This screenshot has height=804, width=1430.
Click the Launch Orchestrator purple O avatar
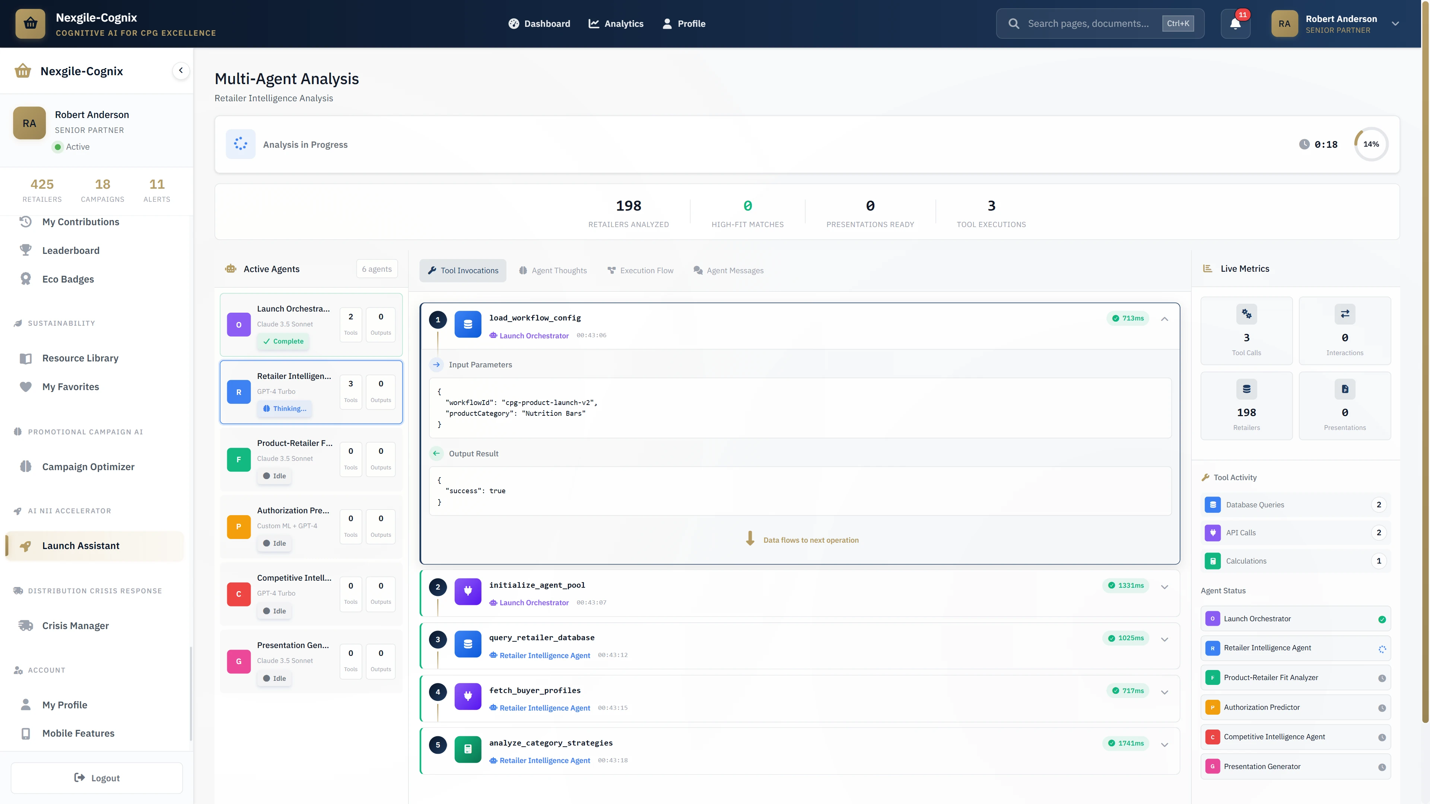pos(239,325)
